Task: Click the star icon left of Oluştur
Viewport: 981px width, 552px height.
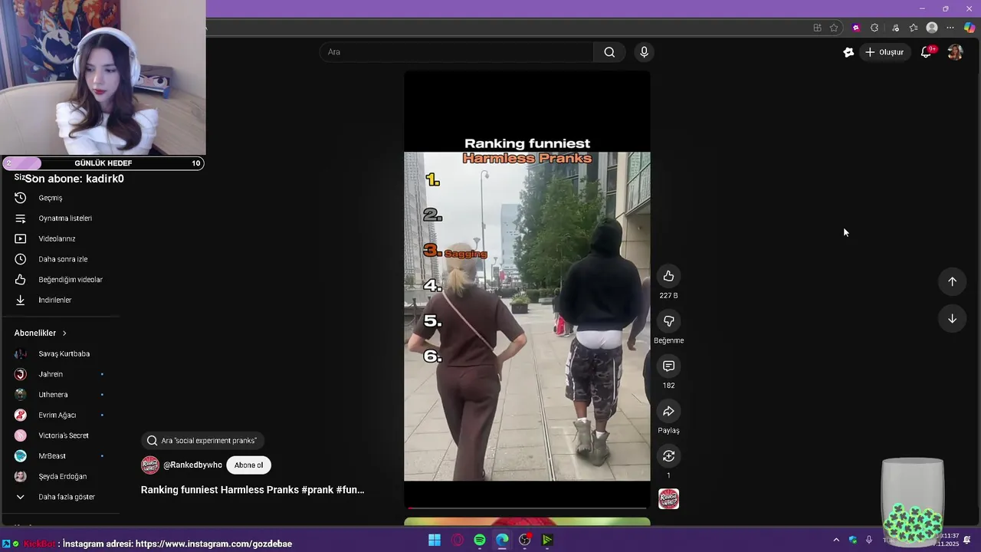Action: (x=848, y=52)
